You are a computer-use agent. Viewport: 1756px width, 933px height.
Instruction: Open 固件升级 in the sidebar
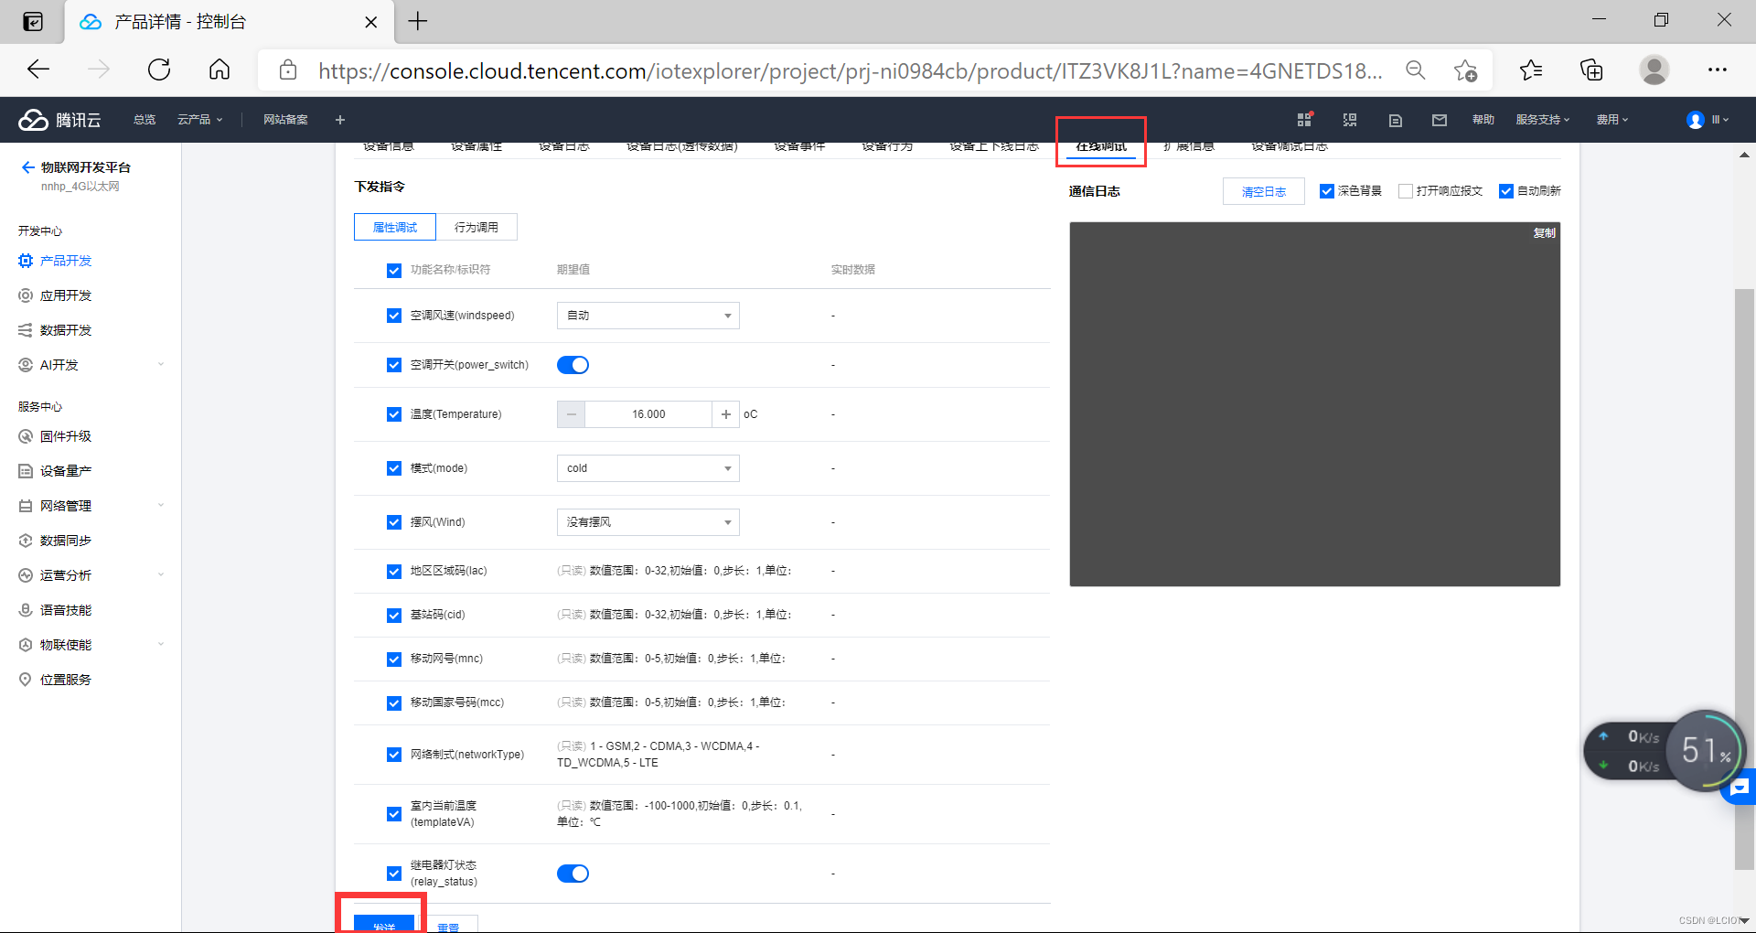66,436
